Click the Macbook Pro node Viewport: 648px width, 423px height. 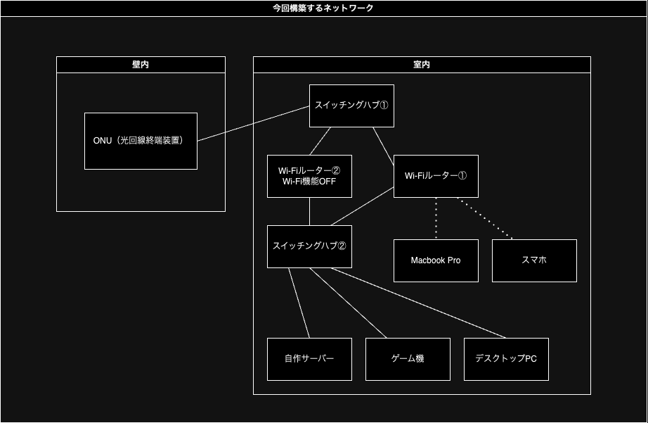pos(436,260)
